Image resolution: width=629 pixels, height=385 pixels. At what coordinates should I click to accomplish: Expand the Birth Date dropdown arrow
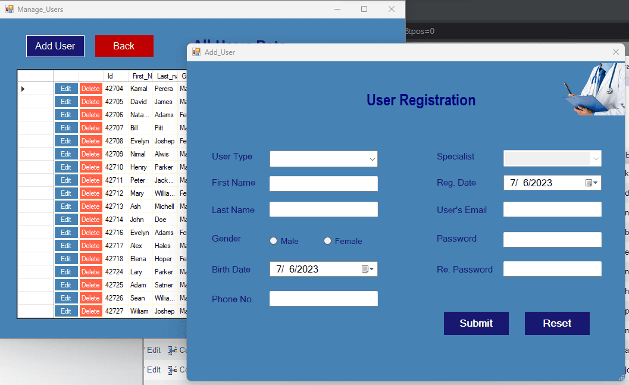click(371, 269)
